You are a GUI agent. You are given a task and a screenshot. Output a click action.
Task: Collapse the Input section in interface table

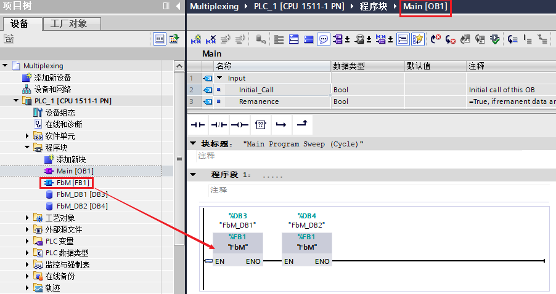click(x=220, y=78)
